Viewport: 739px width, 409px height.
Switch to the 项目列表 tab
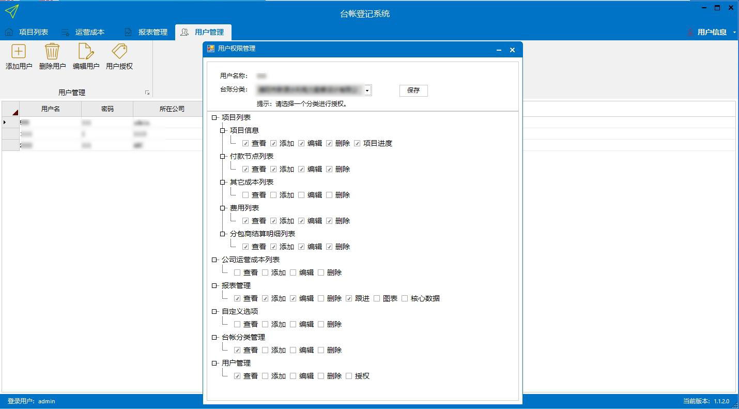(x=26, y=32)
